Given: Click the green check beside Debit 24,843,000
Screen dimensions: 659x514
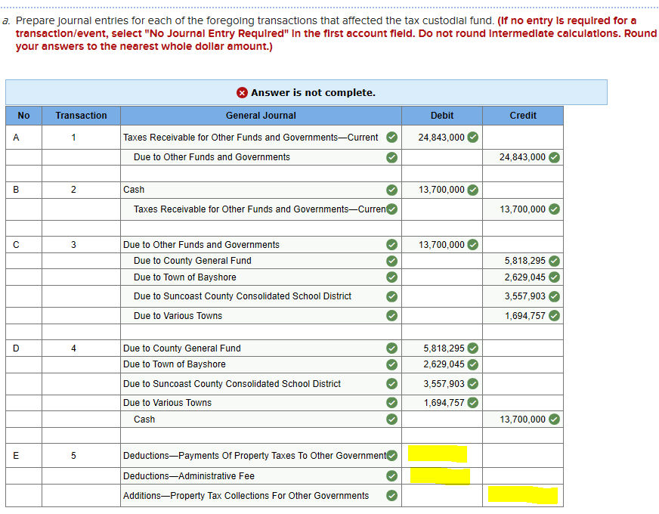Looking at the screenshot, I should [x=473, y=138].
